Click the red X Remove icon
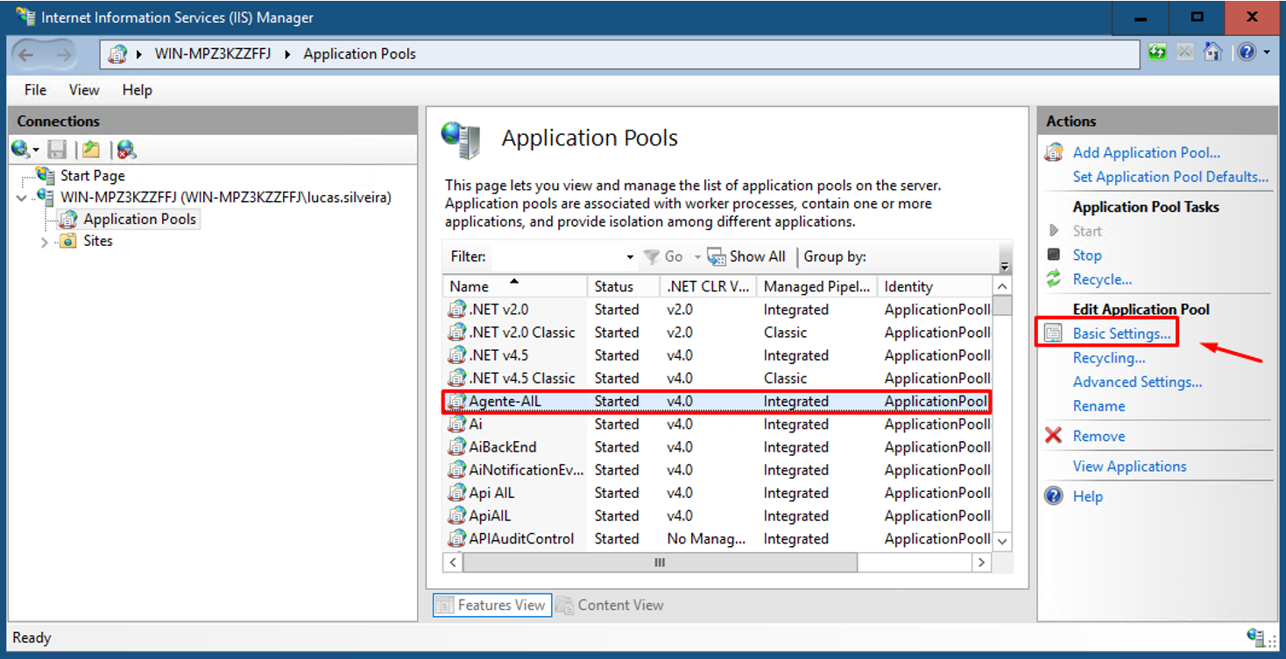The height and width of the screenshot is (659, 1286). [1054, 436]
